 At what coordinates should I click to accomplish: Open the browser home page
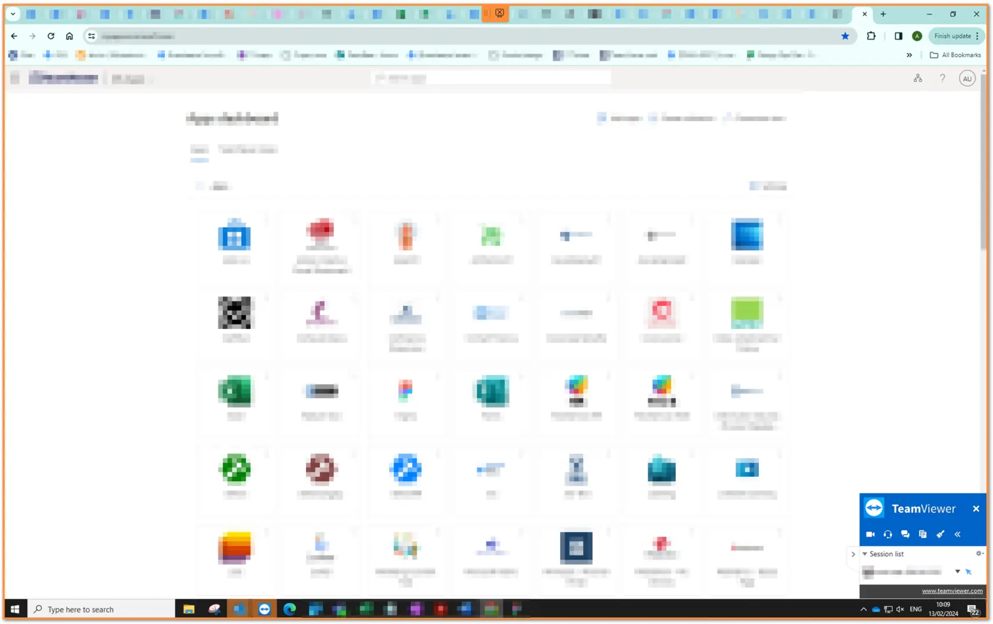(x=69, y=36)
